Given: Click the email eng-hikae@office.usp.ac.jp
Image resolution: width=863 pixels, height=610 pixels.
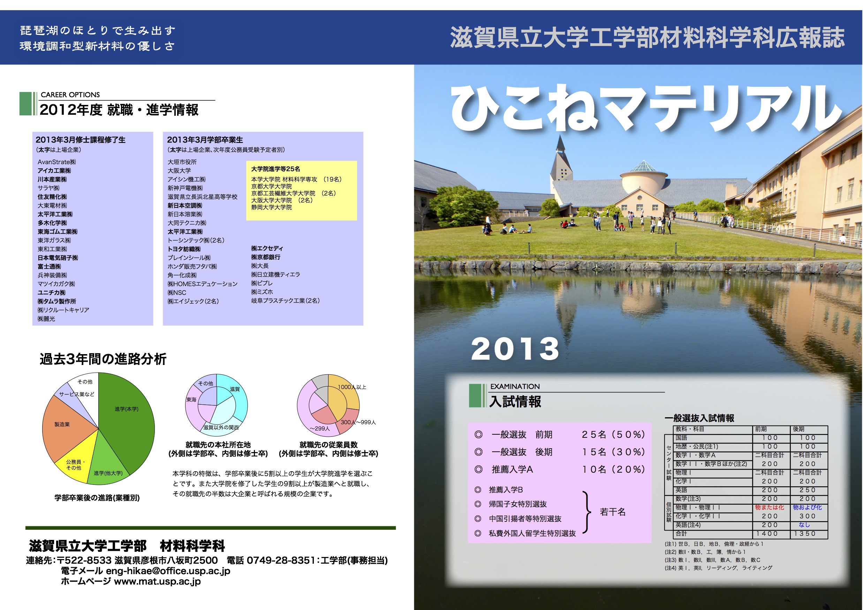Looking at the screenshot, I should click(168, 571).
